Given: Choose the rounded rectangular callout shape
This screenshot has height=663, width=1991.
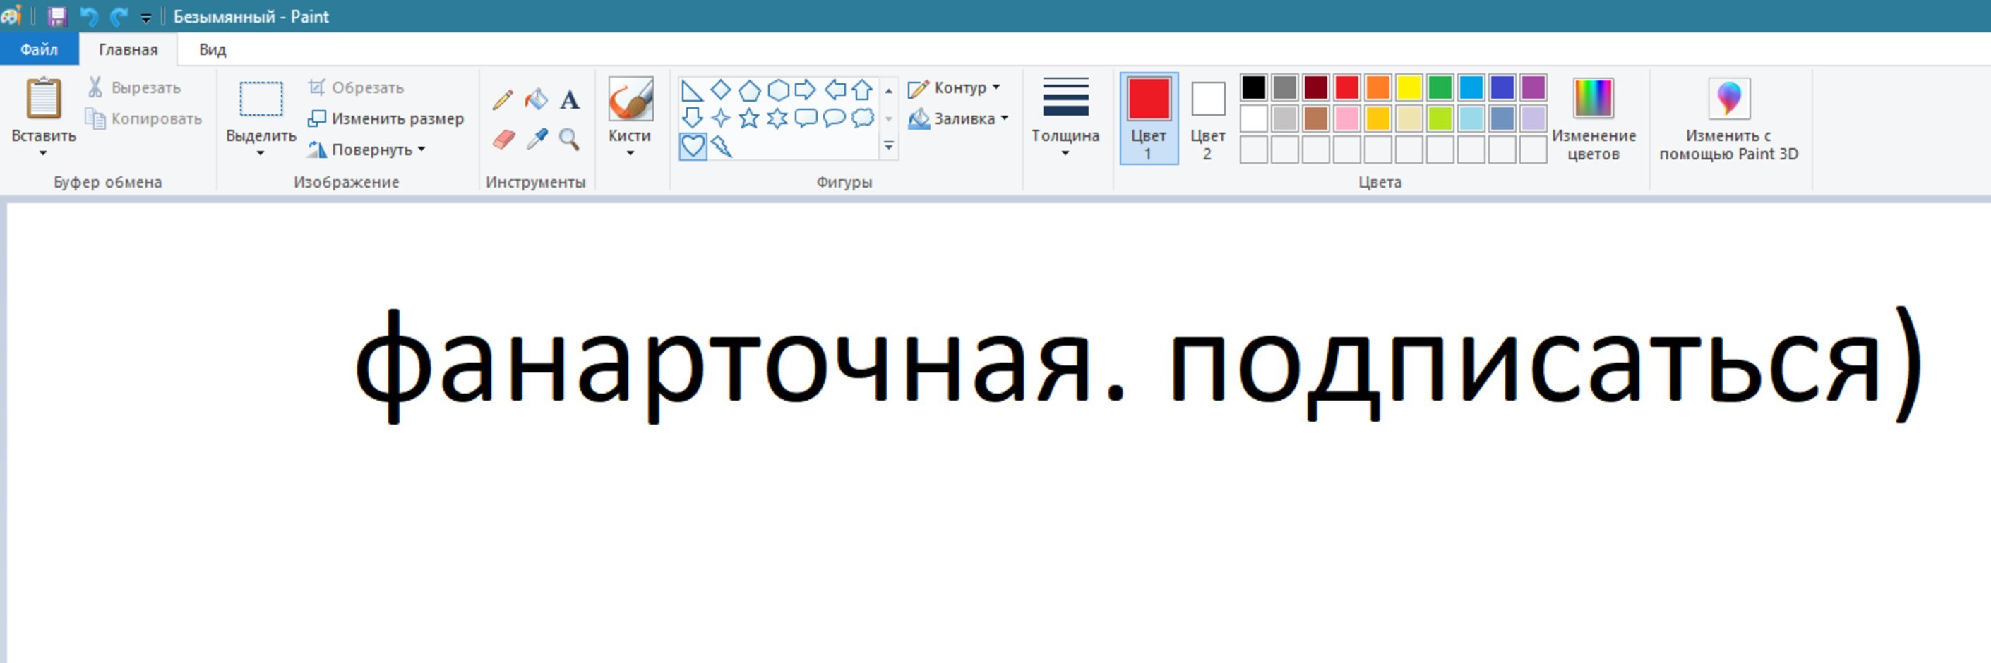Looking at the screenshot, I should pyautogui.click(x=806, y=118).
